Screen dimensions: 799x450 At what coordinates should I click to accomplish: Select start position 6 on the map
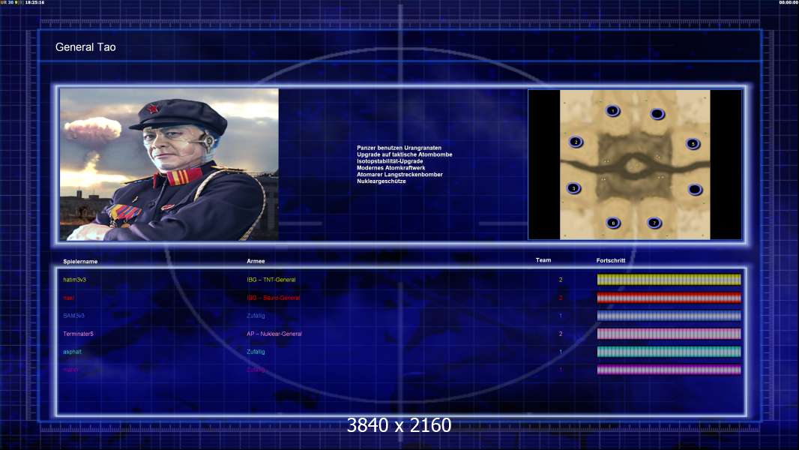pyautogui.click(x=613, y=222)
